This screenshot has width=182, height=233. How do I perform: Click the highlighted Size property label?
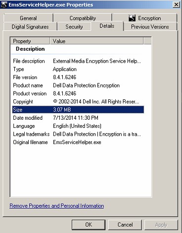pyautogui.click(x=18, y=110)
